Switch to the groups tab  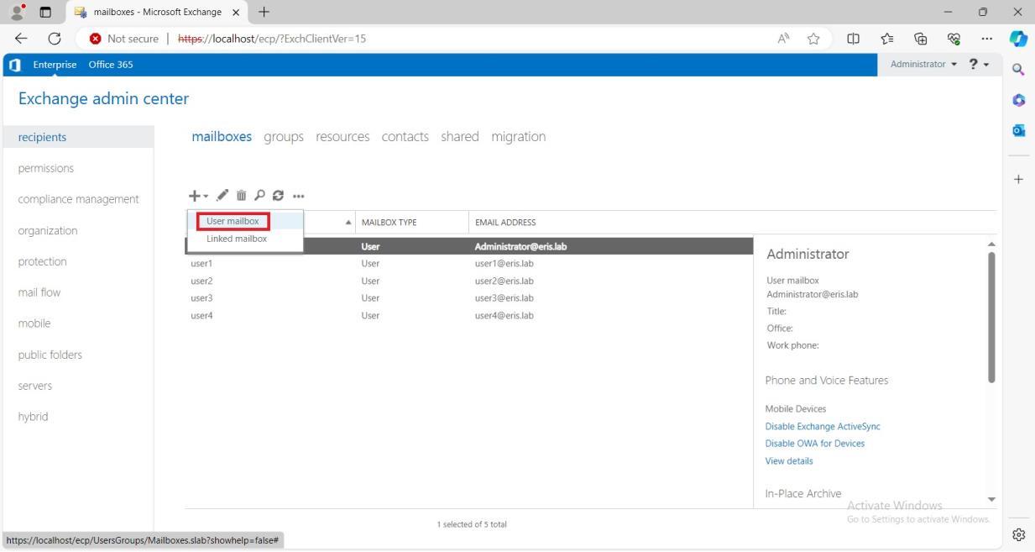284,137
